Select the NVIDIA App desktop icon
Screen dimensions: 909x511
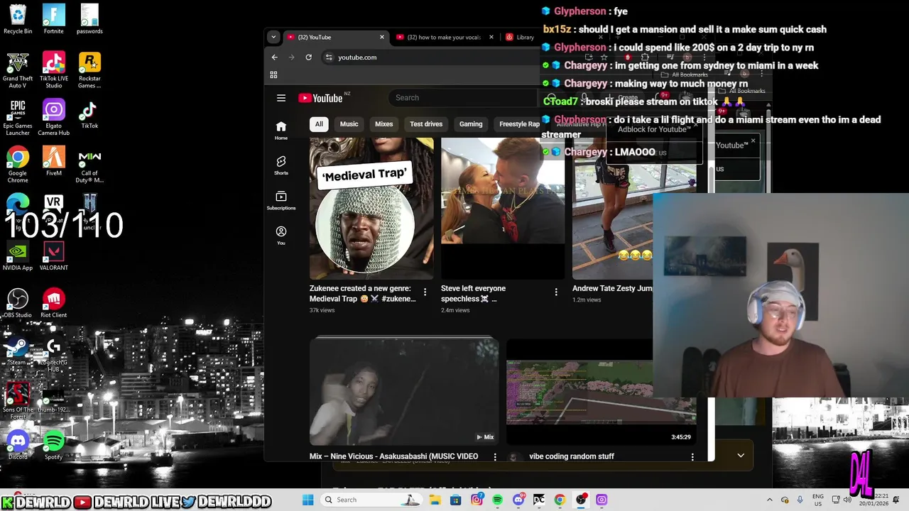coord(18,256)
